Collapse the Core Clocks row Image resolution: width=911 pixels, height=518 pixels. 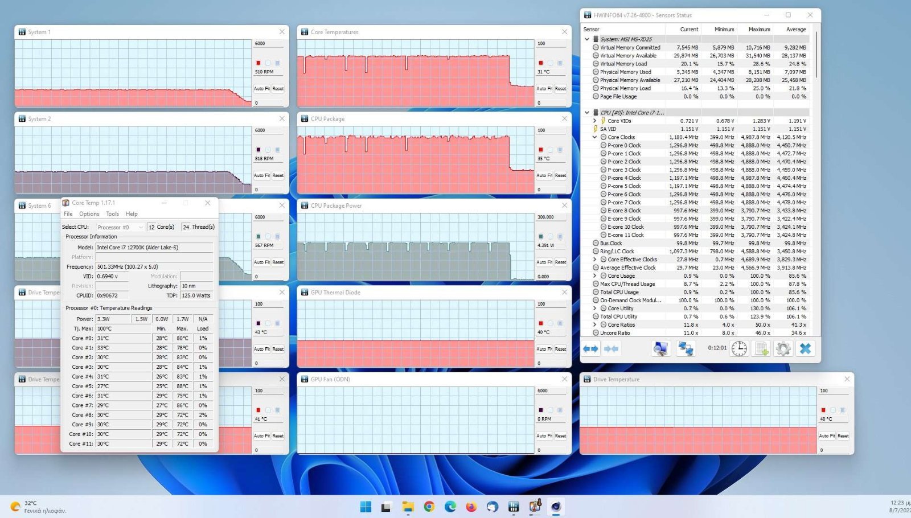pyautogui.click(x=595, y=137)
